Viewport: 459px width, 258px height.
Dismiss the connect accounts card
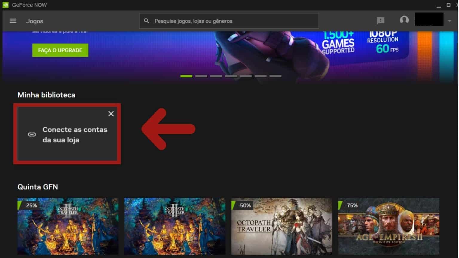point(111,114)
